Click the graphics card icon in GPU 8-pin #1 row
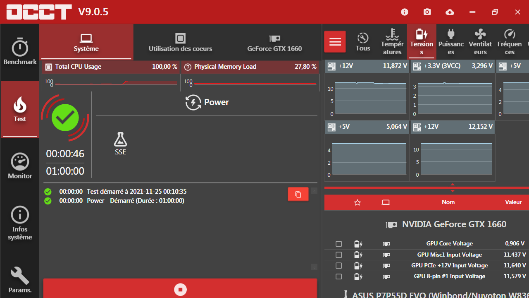 pos(386,276)
